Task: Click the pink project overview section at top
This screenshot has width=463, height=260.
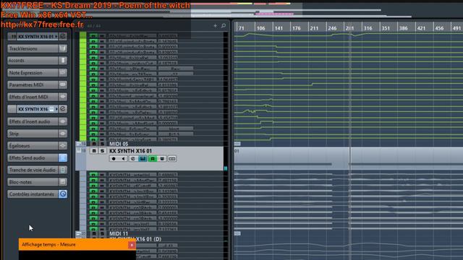Action: [x=275, y=14]
